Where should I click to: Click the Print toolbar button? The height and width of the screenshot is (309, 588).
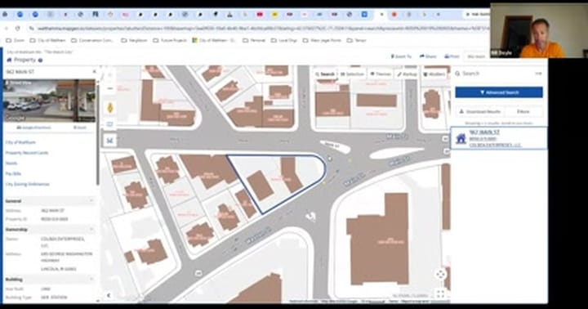point(452,56)
